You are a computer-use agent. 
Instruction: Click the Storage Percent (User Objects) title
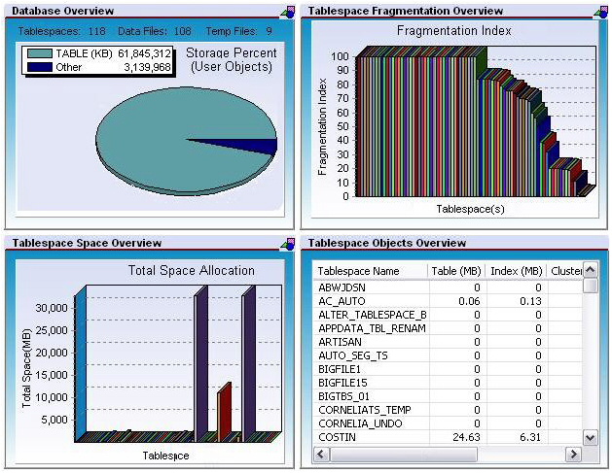(232, 59)
